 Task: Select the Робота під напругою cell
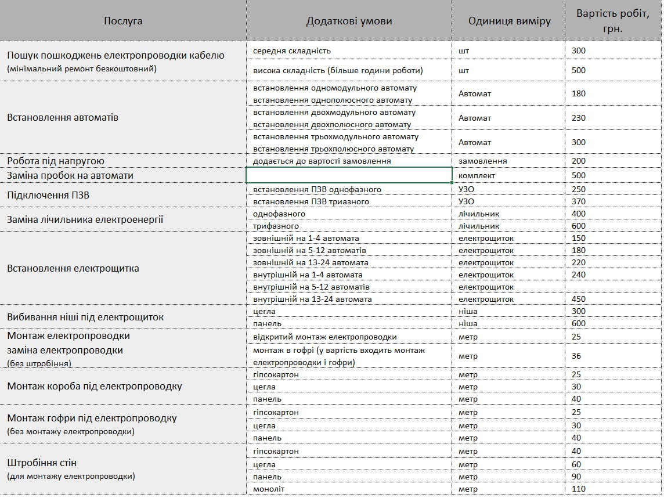click(x=123, y=161)
